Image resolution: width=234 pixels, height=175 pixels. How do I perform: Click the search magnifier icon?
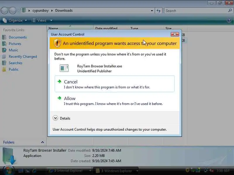(x=230, y=10)
